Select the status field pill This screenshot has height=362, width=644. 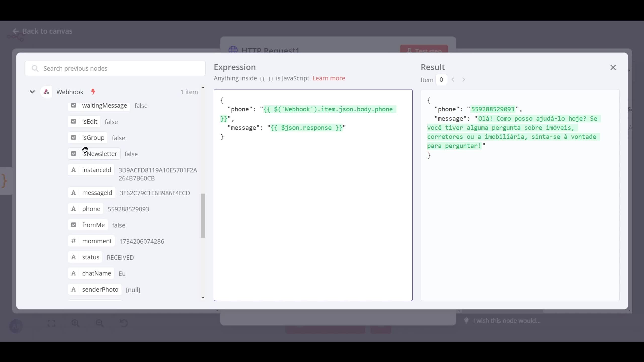point(90,257)
